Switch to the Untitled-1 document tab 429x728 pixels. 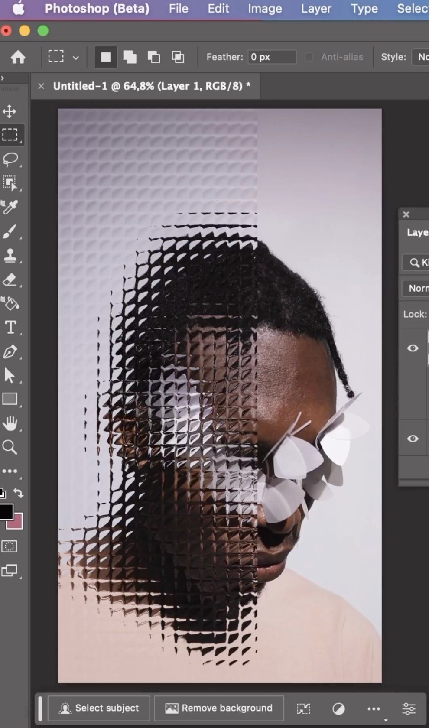pos(152,86)
